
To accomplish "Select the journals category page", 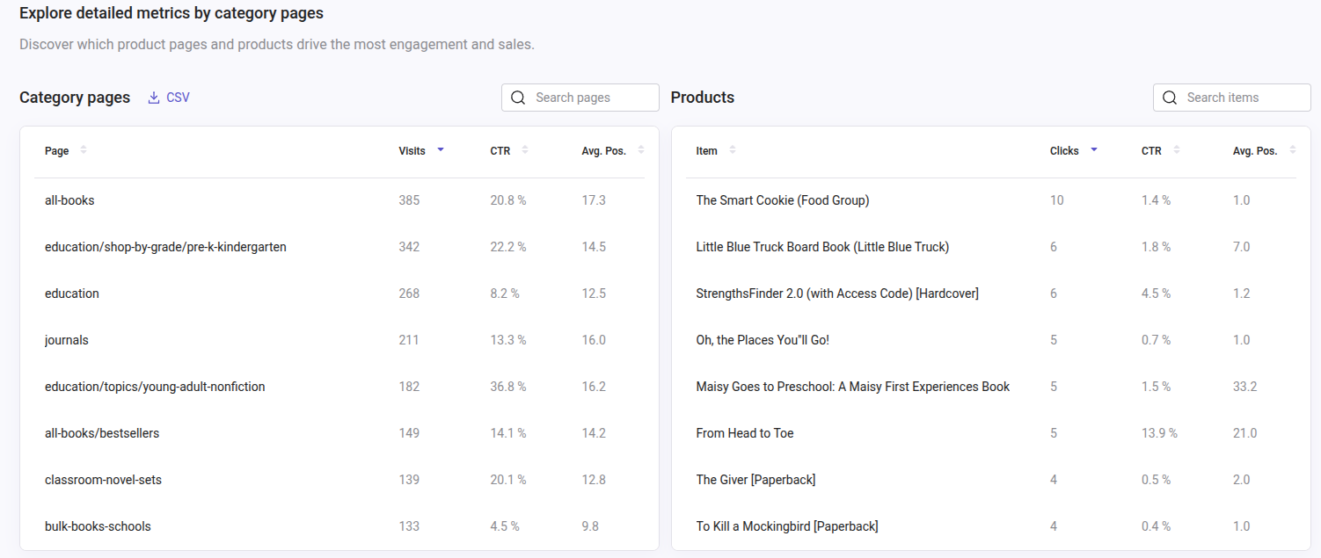I will coord(67,340).
